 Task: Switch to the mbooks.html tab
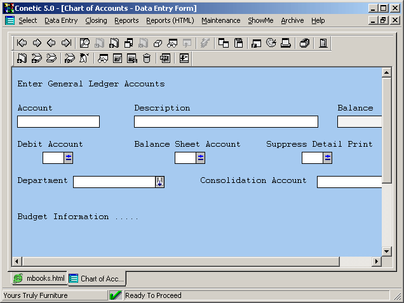[39, 278]
